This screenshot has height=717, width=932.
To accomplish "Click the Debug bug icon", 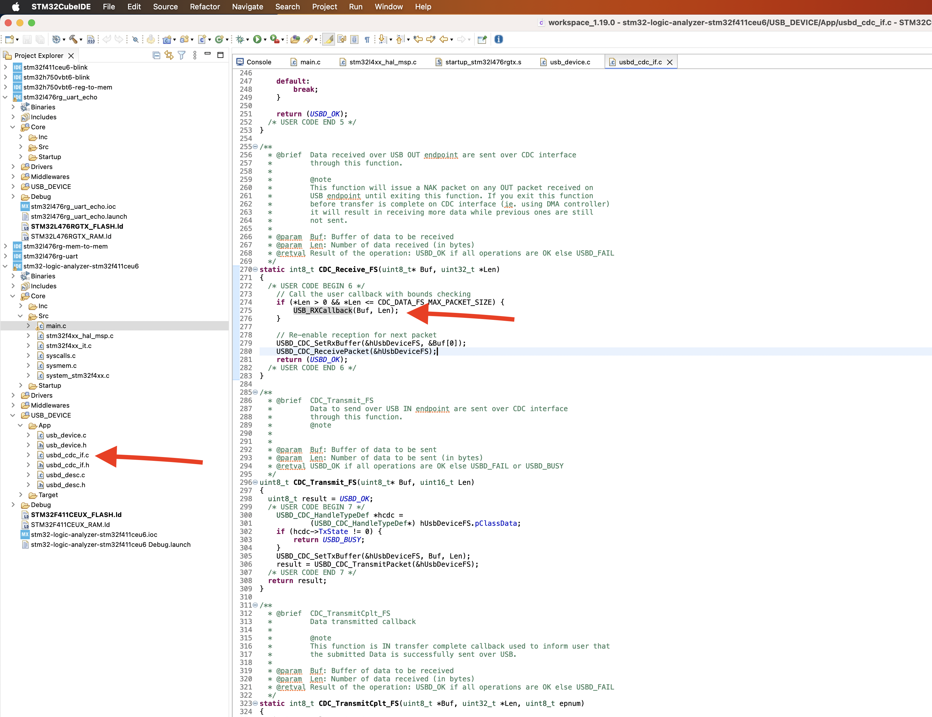I will (240, 39).
